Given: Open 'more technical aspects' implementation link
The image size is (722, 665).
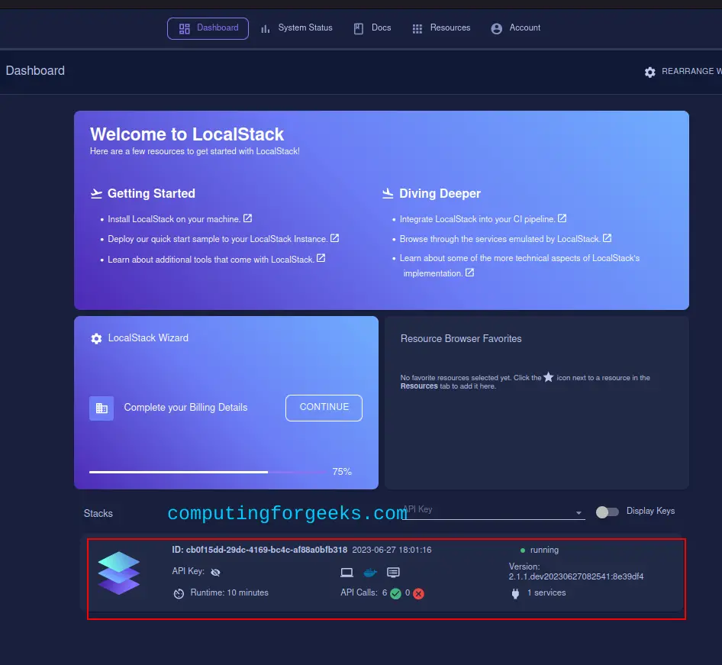Looking at the screenshot, I should [520, 265].
